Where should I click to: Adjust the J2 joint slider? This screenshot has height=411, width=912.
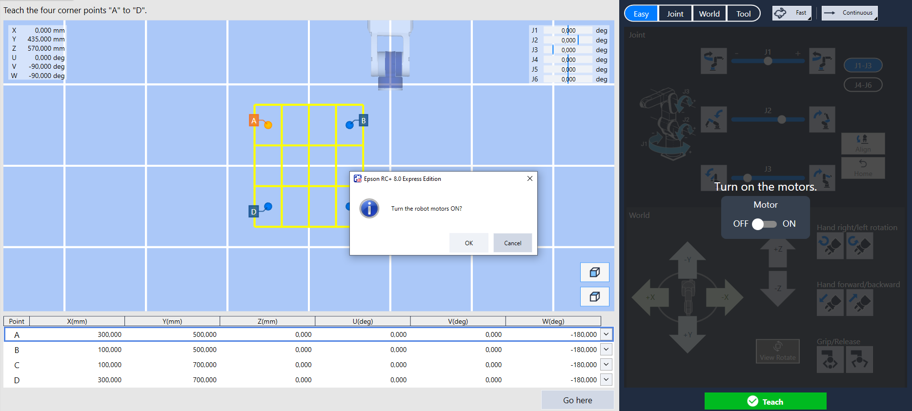click(768, 119)
